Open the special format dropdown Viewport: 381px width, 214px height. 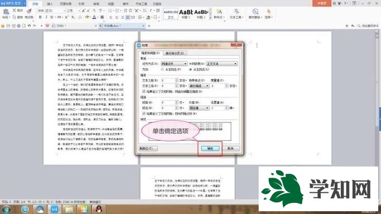click(x=199, y=86)
